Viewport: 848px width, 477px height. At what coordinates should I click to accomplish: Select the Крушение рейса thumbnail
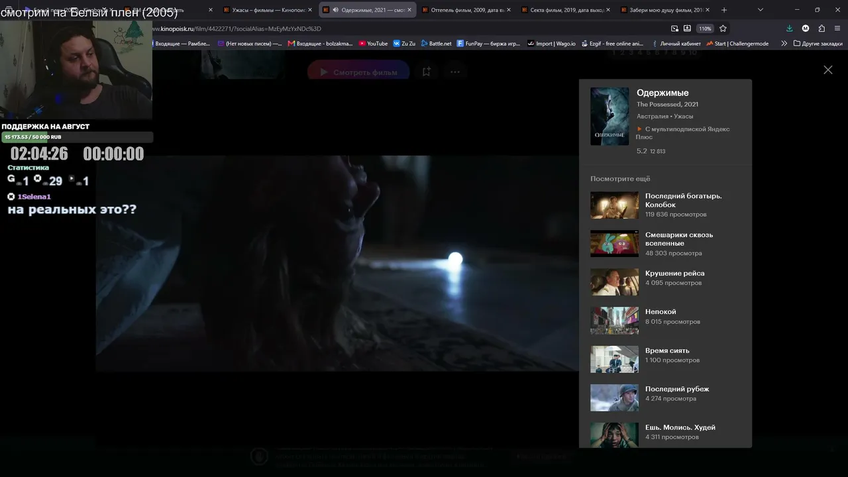click(x=614, y=282)
